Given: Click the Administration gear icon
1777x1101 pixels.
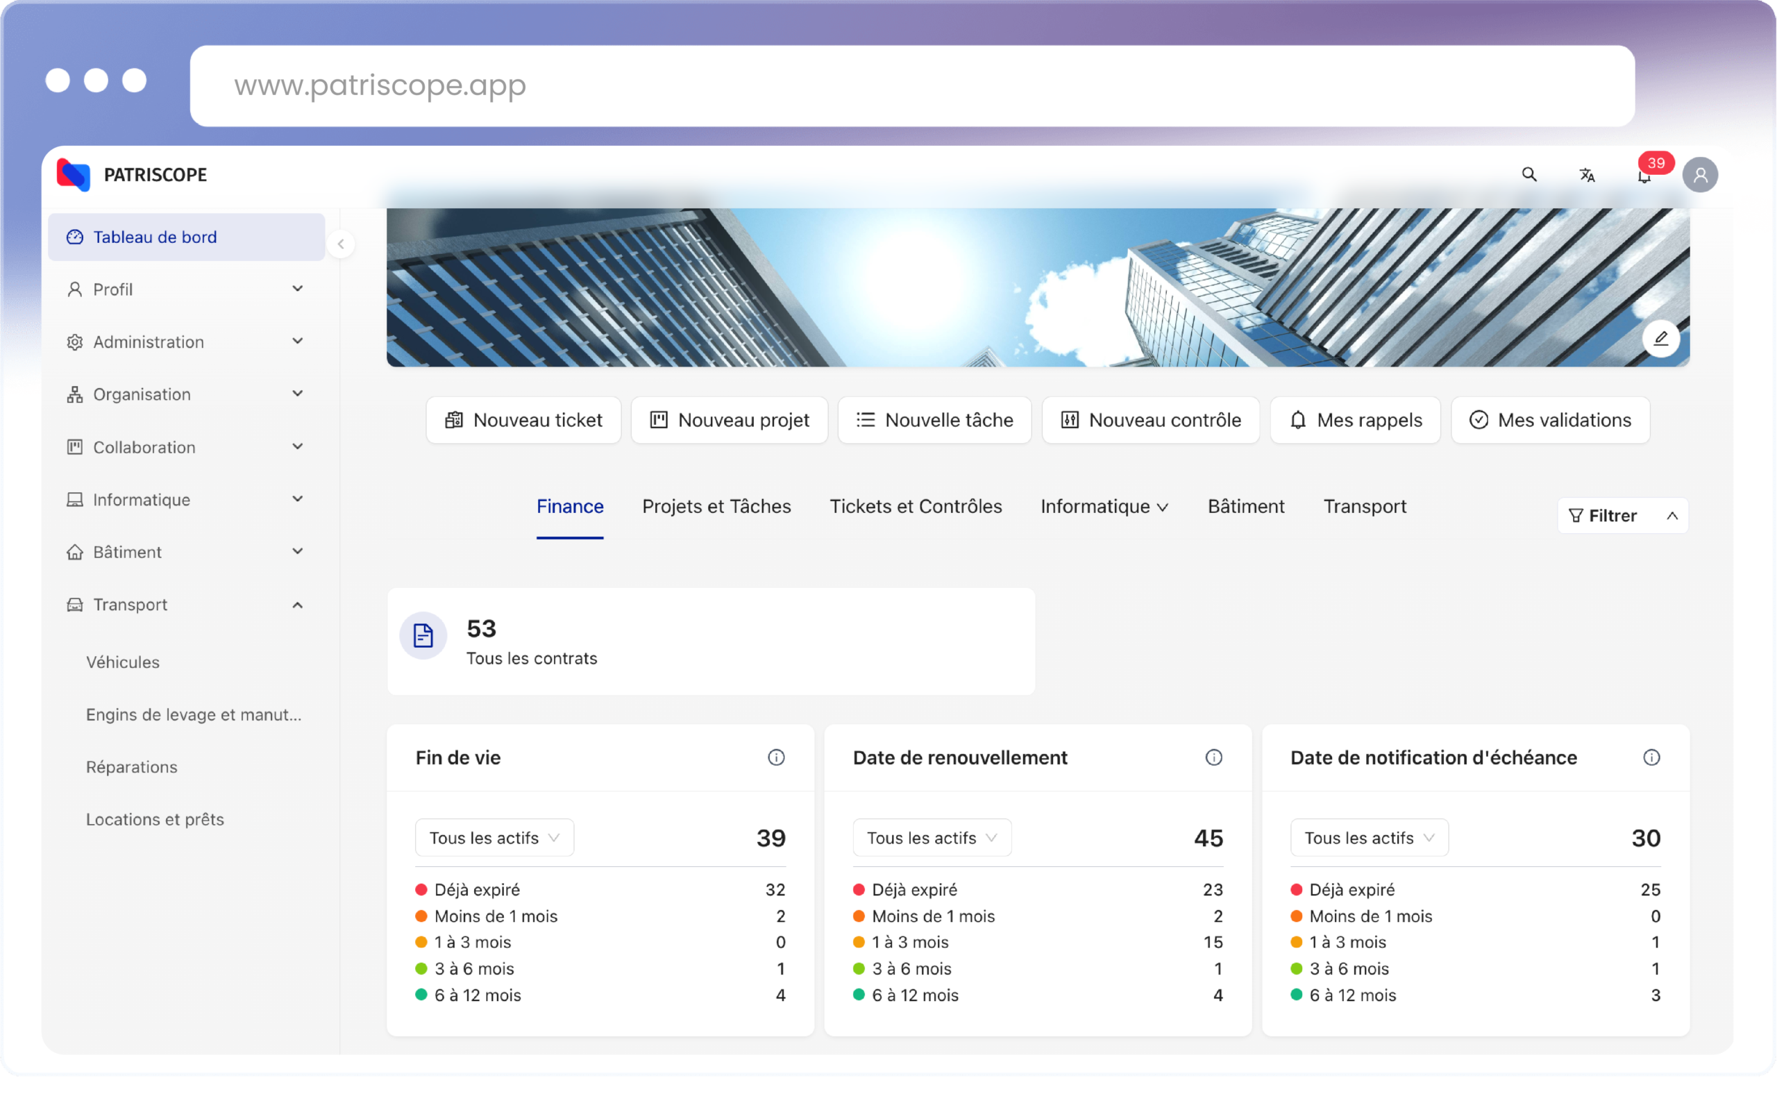Looking at the screenshot, I should point(74,342).
